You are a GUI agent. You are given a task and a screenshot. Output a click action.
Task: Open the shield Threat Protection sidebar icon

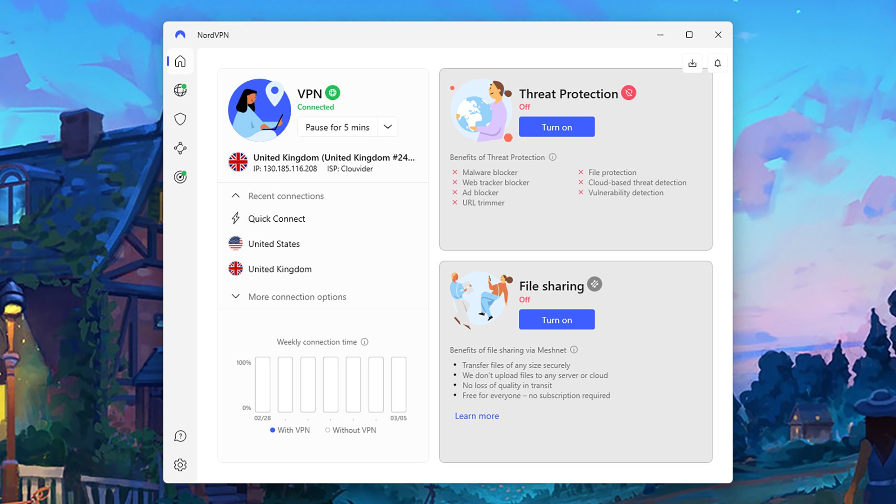click(x=180, y=119)
